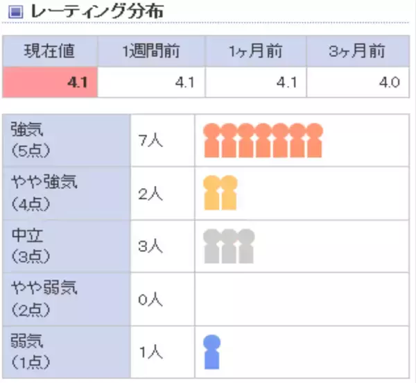
Task: Select the やや強気 (4点) row label
Action: coord(67,194)
